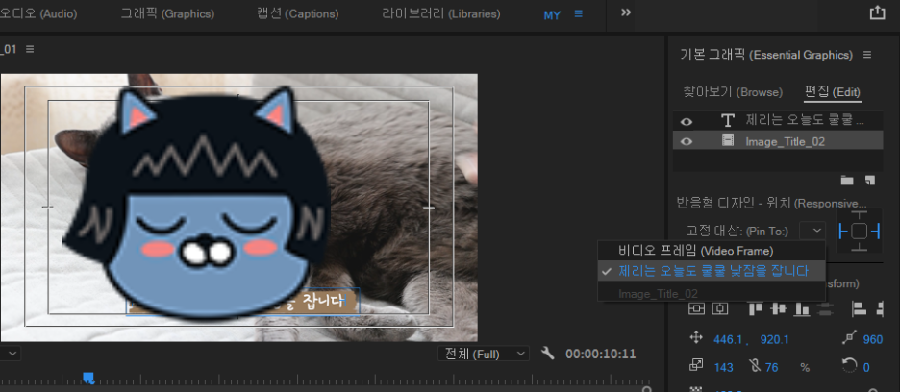Click the Position move-arrows icon
This screenshot has height=392, width=900.
[x=696, y=338]
